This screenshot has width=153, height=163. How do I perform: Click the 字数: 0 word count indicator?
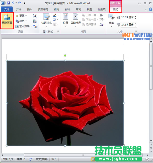[x=21, y=159]
